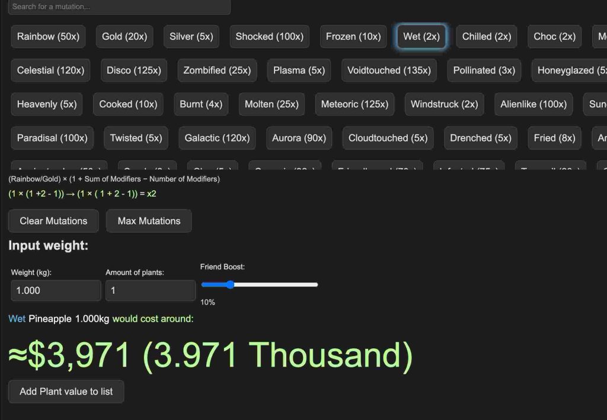
Task: Click Add Plant value to list
Action: [x=66, y=392]
